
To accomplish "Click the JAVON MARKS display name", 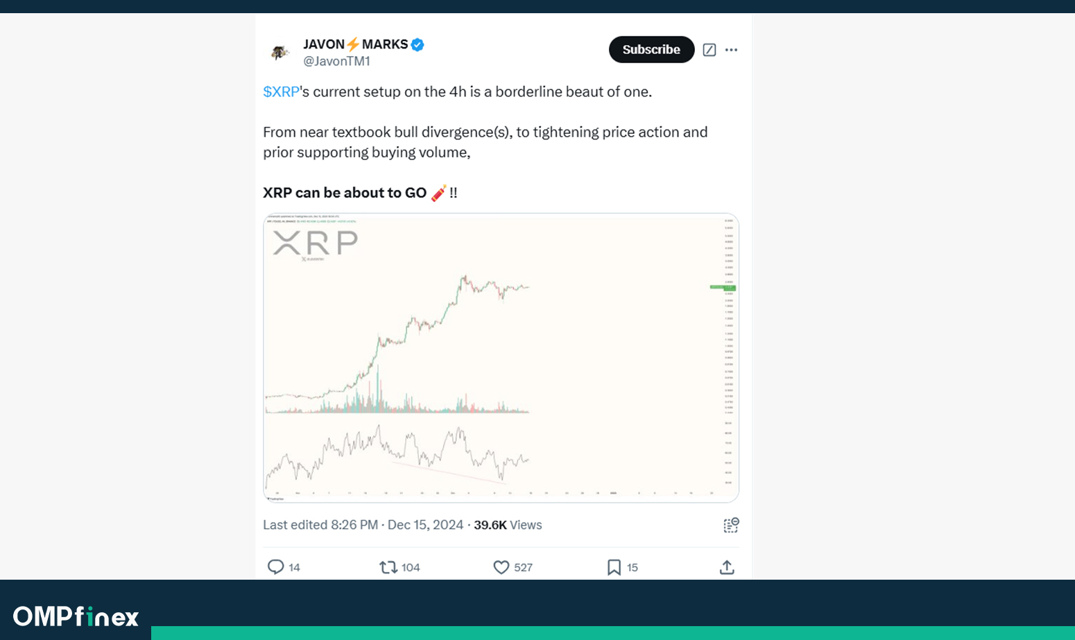I will click(356, 44).
